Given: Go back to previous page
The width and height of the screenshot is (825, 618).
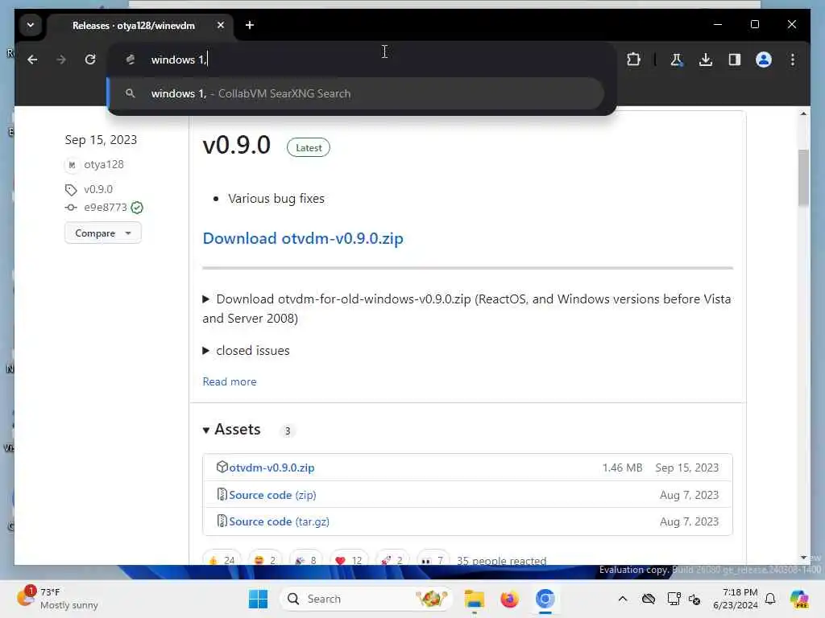Looking at the screenshot, I should point(32,60).
